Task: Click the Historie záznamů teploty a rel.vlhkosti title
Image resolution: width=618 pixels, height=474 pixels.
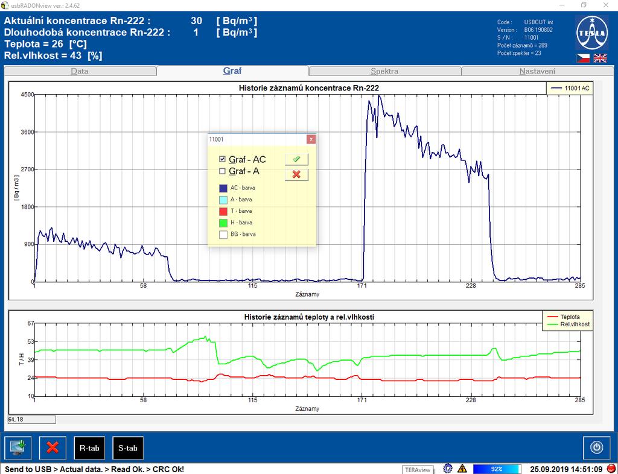Action: coord(309,317)
